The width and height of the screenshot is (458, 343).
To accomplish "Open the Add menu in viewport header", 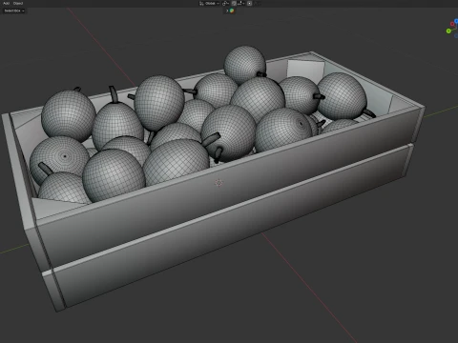I will click(x=6, y=3).
